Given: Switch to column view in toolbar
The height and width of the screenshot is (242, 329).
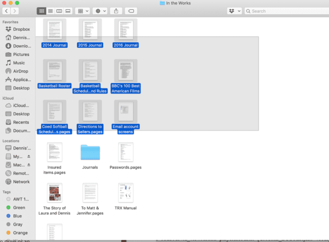Looking at the screenshot, I should (59, 11).
